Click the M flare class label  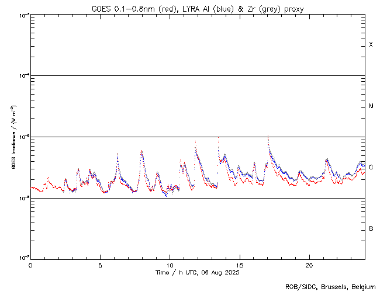click(371, 106)
